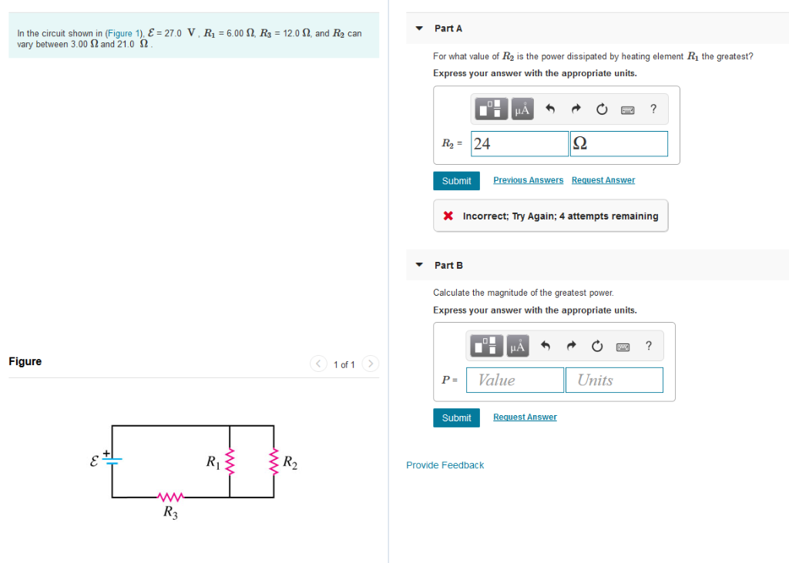Open the keyboard shortcuts icon in Part A
The width and height of the screenshot is (789, 563).
(627, 109)
